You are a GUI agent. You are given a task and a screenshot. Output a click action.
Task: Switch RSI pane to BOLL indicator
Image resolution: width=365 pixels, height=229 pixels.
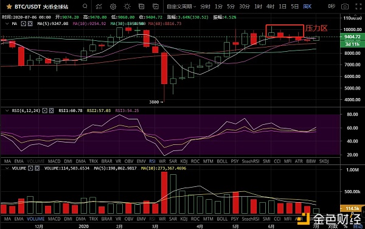point(222,161)
